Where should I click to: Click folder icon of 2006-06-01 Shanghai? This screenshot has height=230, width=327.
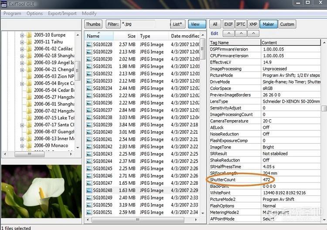pos(29,104)
